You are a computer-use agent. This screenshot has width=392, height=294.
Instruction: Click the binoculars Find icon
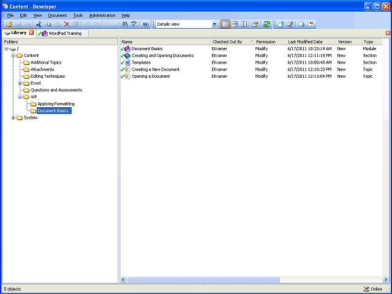[124, 24]
